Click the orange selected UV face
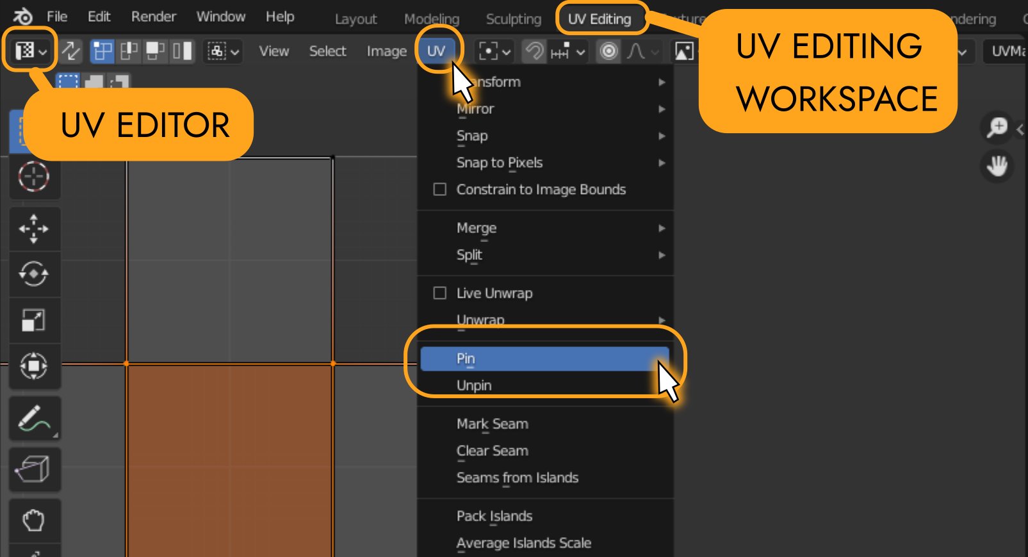Image resolution: width=1028 pixels, height=557 pixels. [x=229, y=461]
